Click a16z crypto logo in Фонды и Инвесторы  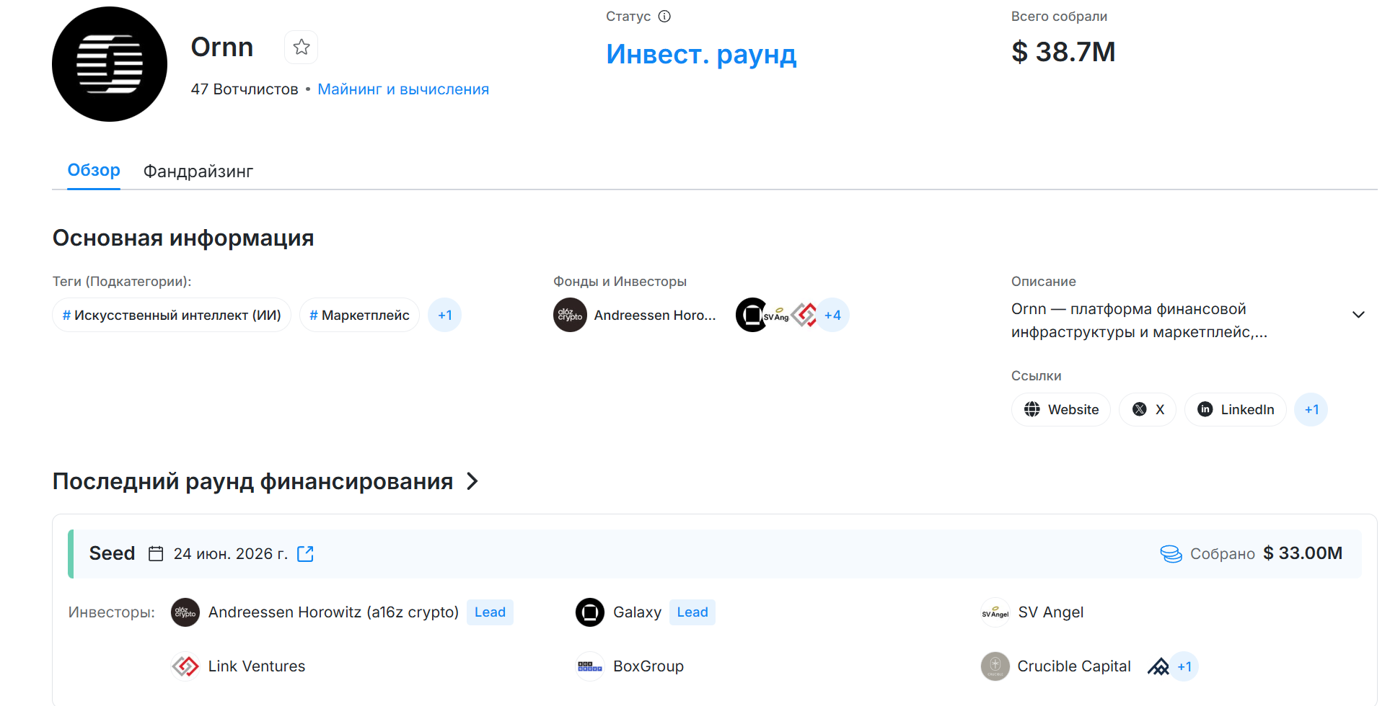(x=570, y=315)
